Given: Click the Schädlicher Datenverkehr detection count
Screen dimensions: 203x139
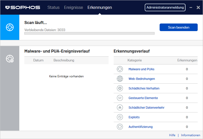Looking at the screenshot, I should click(187, 108).
